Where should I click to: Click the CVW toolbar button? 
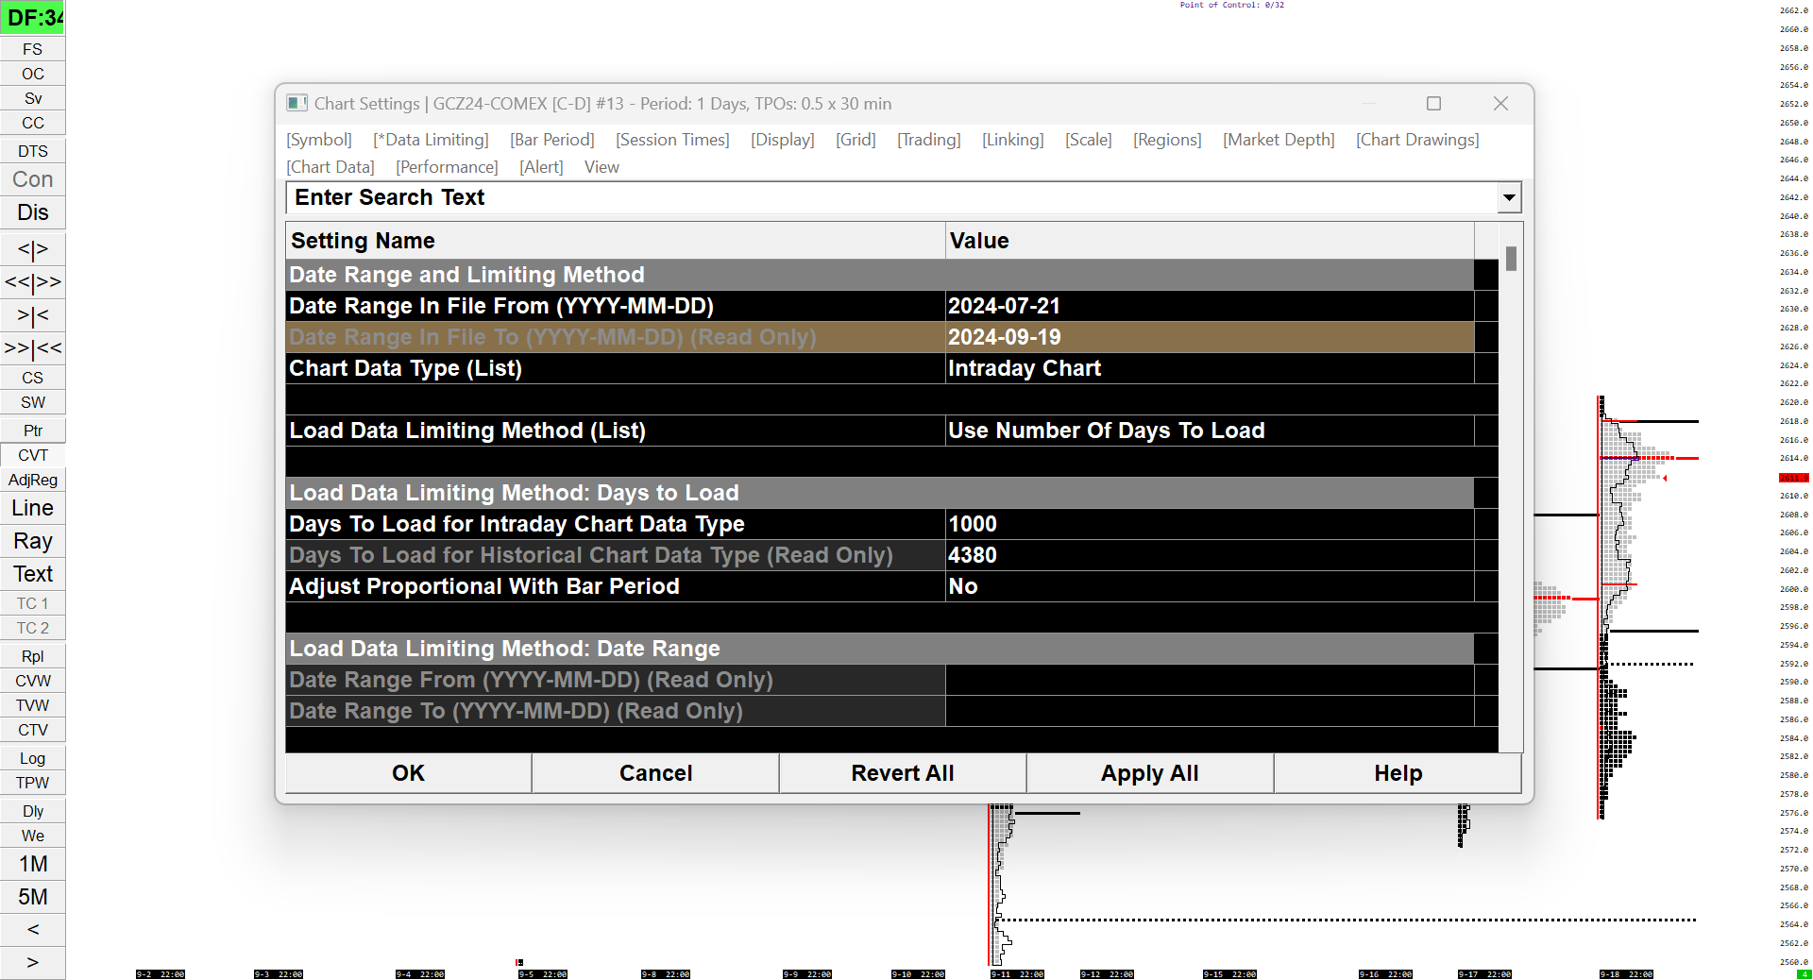(32, 681)
